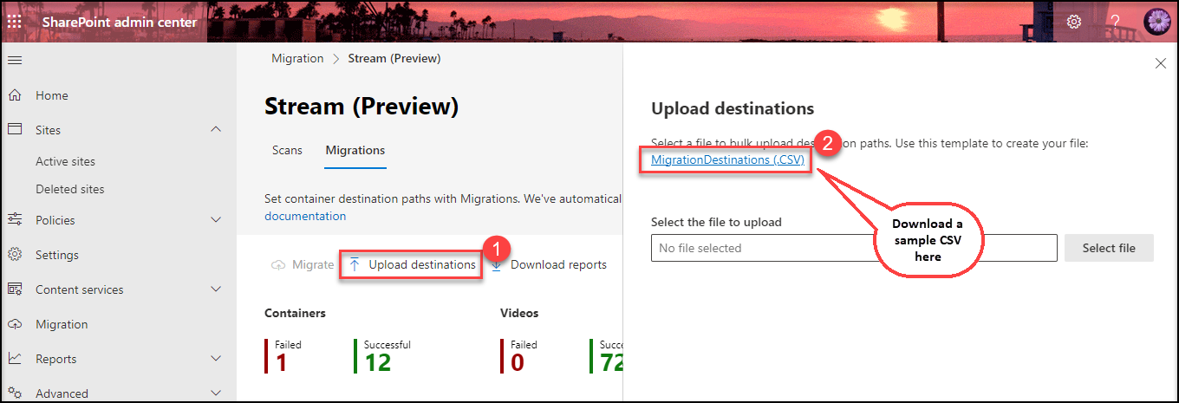Open the user profile avatar
1179x403 pixels.
pos(1156,22)
